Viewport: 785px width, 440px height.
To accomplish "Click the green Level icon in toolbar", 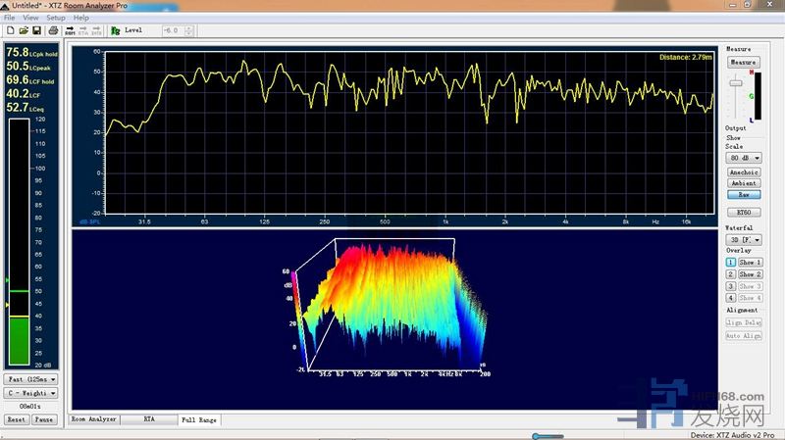I will pos(116,30).
